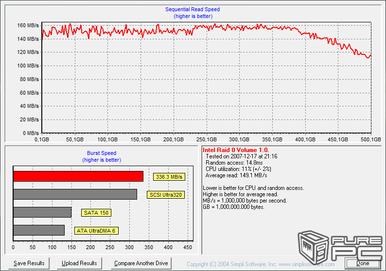Select the Intel Raid 0 Volume heading
The width and height of the screenshot is (386, 271).
[236, 150]
